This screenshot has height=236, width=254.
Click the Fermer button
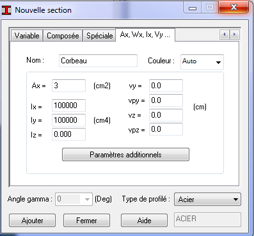[x=86, y=221]
